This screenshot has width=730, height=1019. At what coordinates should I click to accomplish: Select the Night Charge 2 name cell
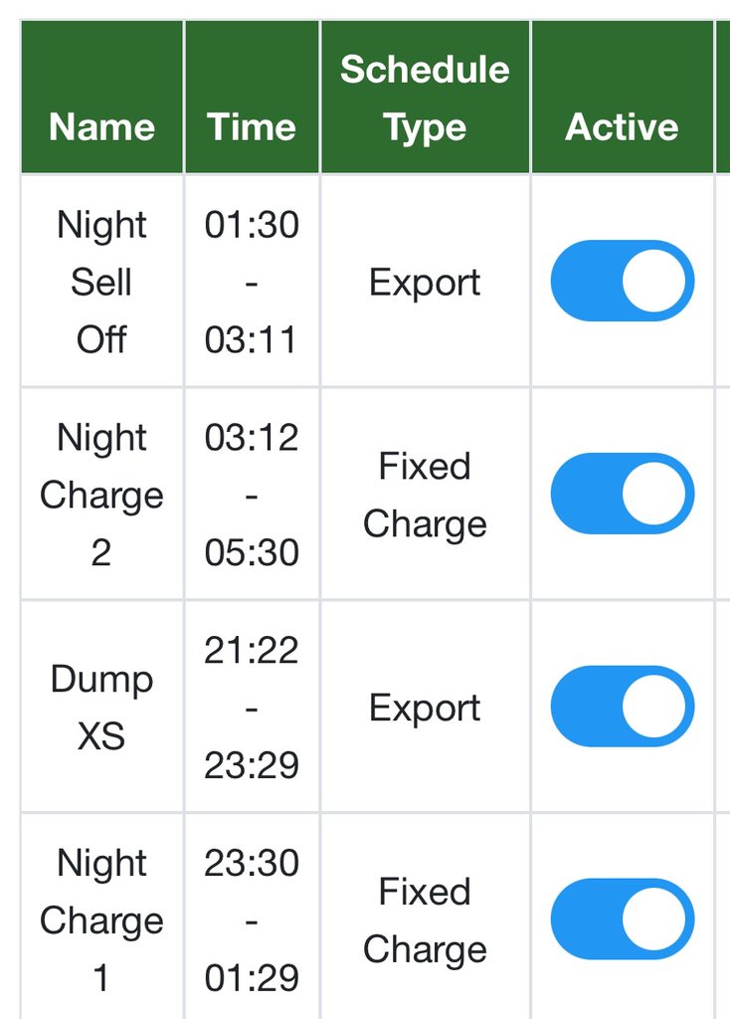pyautogui.click(x=101, y=494)
